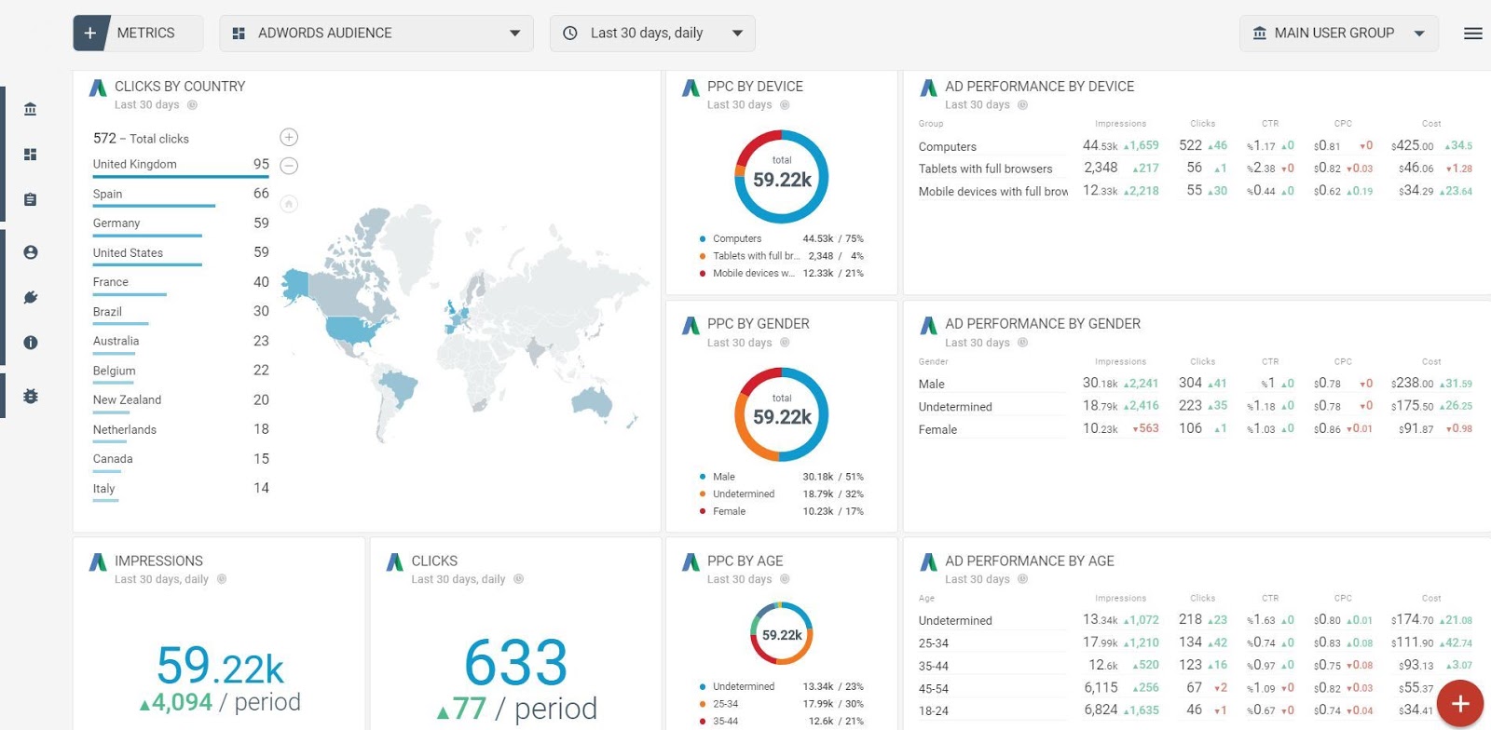Click AdWords logo on Ad Performance by Age
Screen dimensions: 1491x730
[x=928, y=562]
